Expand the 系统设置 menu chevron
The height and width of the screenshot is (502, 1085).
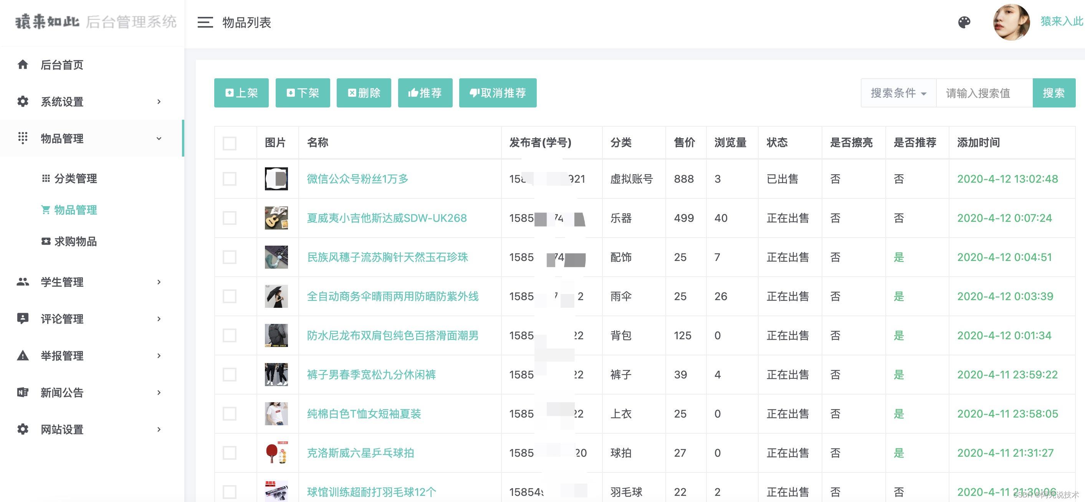pos(159,101)
